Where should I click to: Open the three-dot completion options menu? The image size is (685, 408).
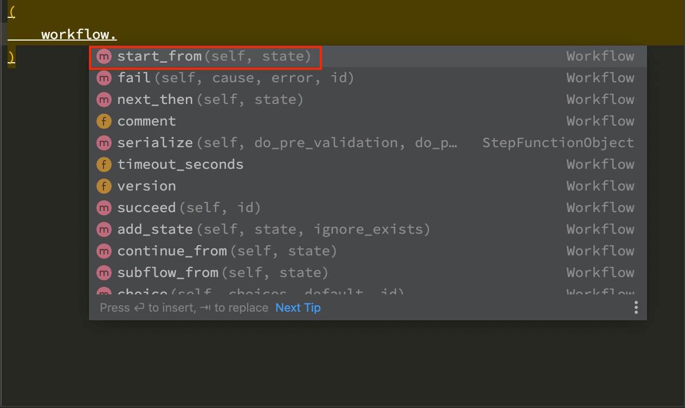point(636,308)
